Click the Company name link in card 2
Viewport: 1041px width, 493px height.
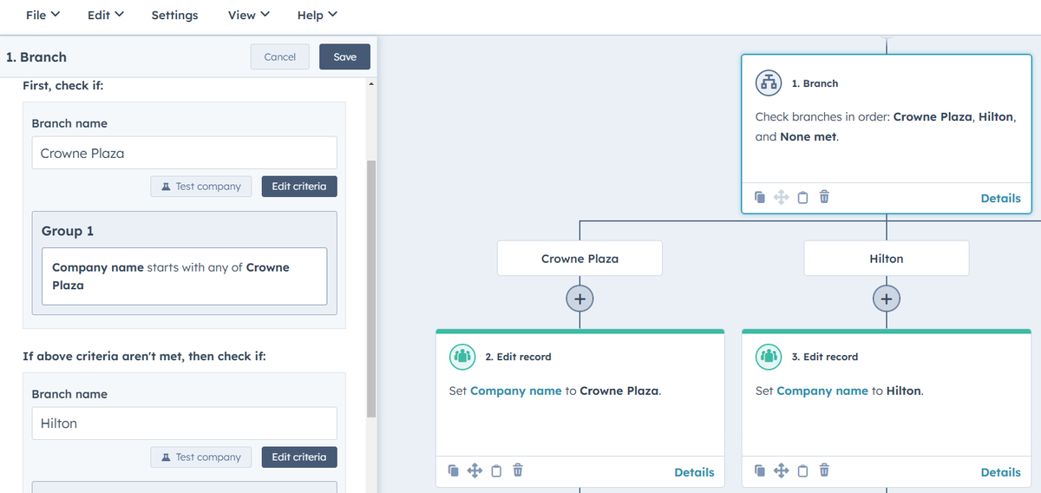[516, 391]
